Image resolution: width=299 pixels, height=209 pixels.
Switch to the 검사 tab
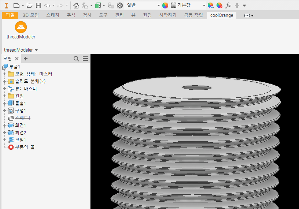(87, 15)
